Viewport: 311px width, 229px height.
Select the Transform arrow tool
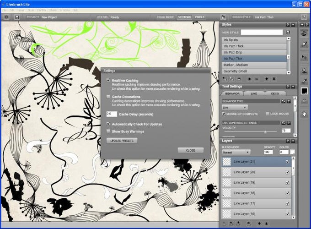click(x=304, y=57)
